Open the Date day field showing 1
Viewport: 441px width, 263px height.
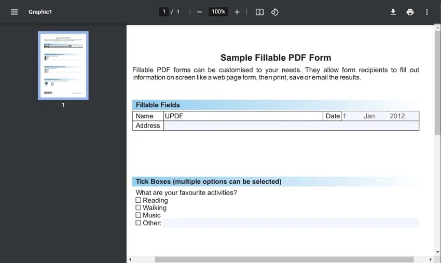pos(351,116)
